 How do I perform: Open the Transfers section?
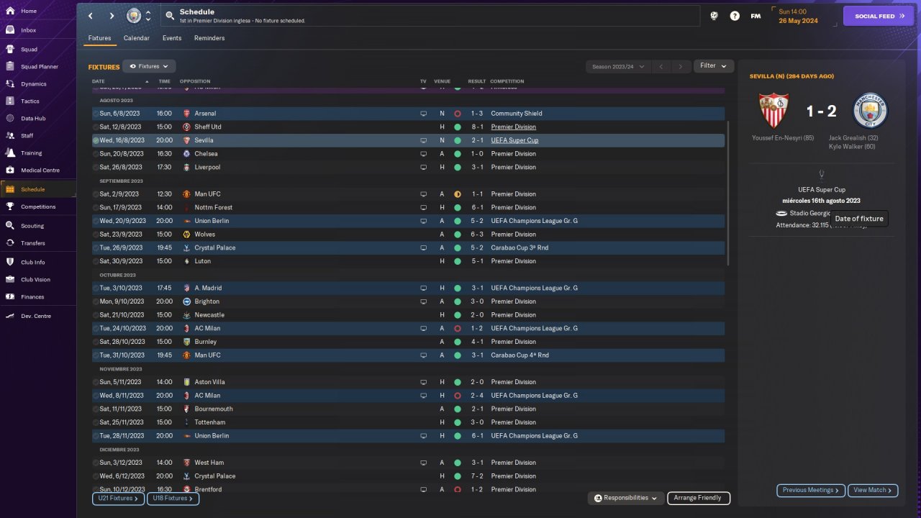[x=38, y=243]
